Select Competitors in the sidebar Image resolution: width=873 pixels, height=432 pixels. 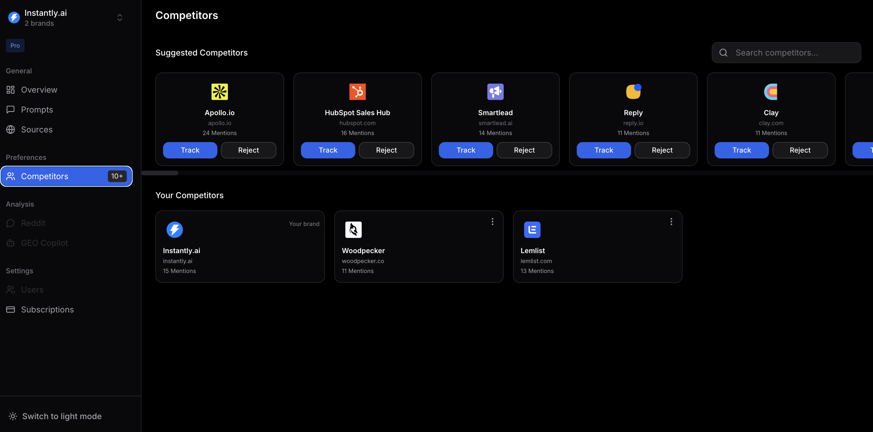[66, 176]
